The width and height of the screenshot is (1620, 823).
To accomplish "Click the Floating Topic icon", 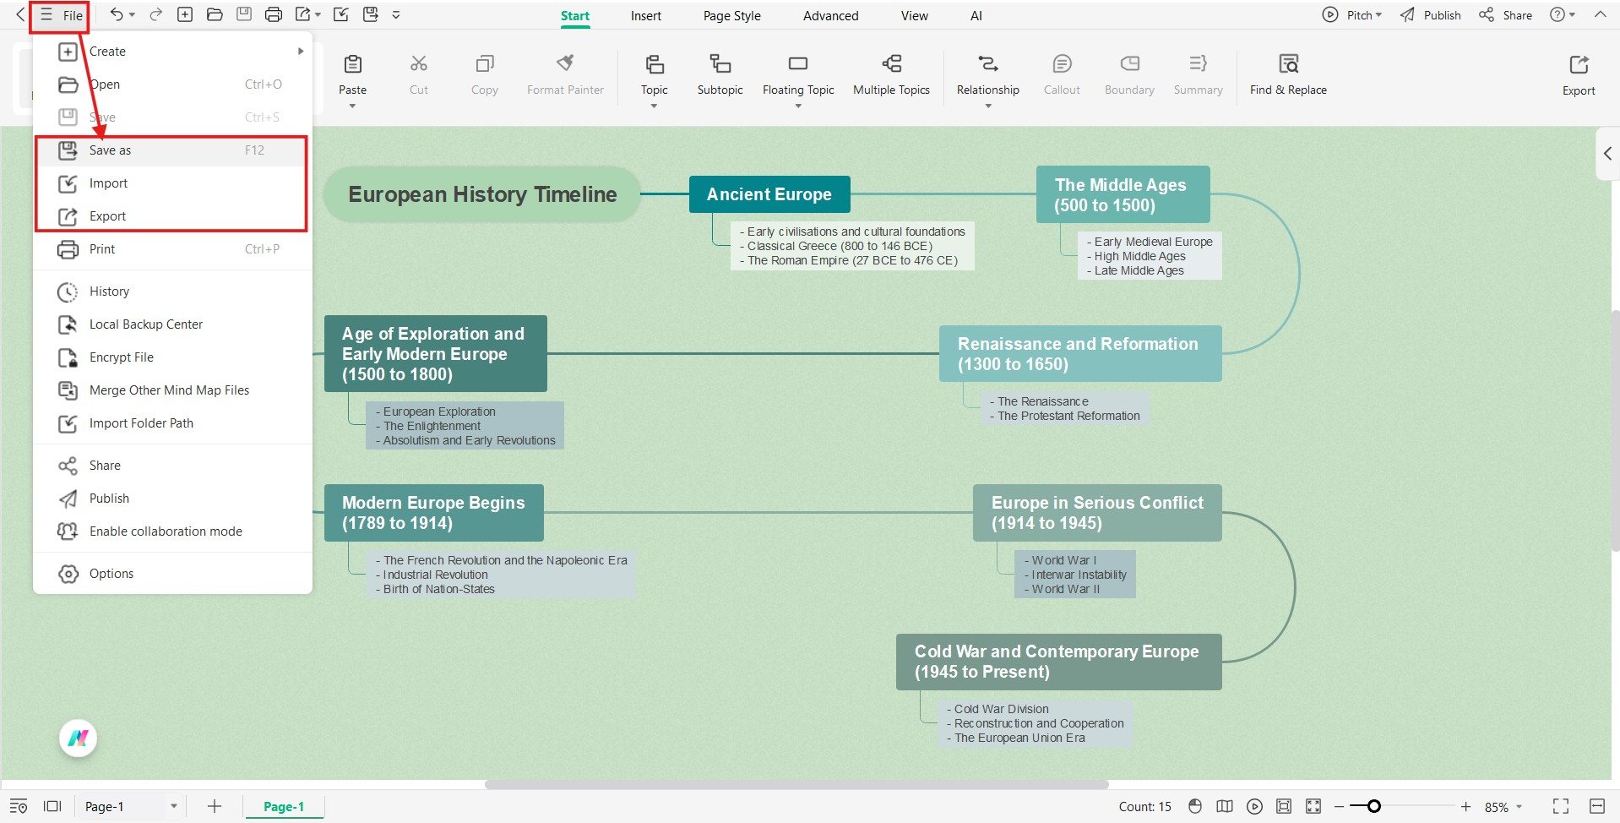I will pos(798,63).
